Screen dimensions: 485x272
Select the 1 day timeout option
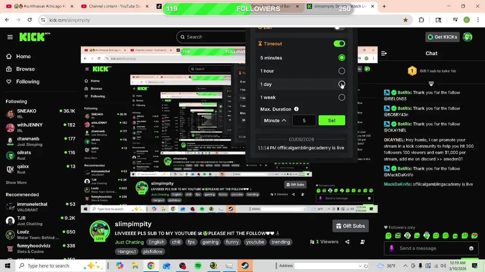[302, 84]
